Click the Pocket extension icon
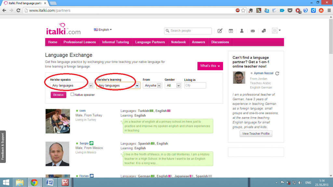The height and width of the screenshot is (187, 333). 290,10
